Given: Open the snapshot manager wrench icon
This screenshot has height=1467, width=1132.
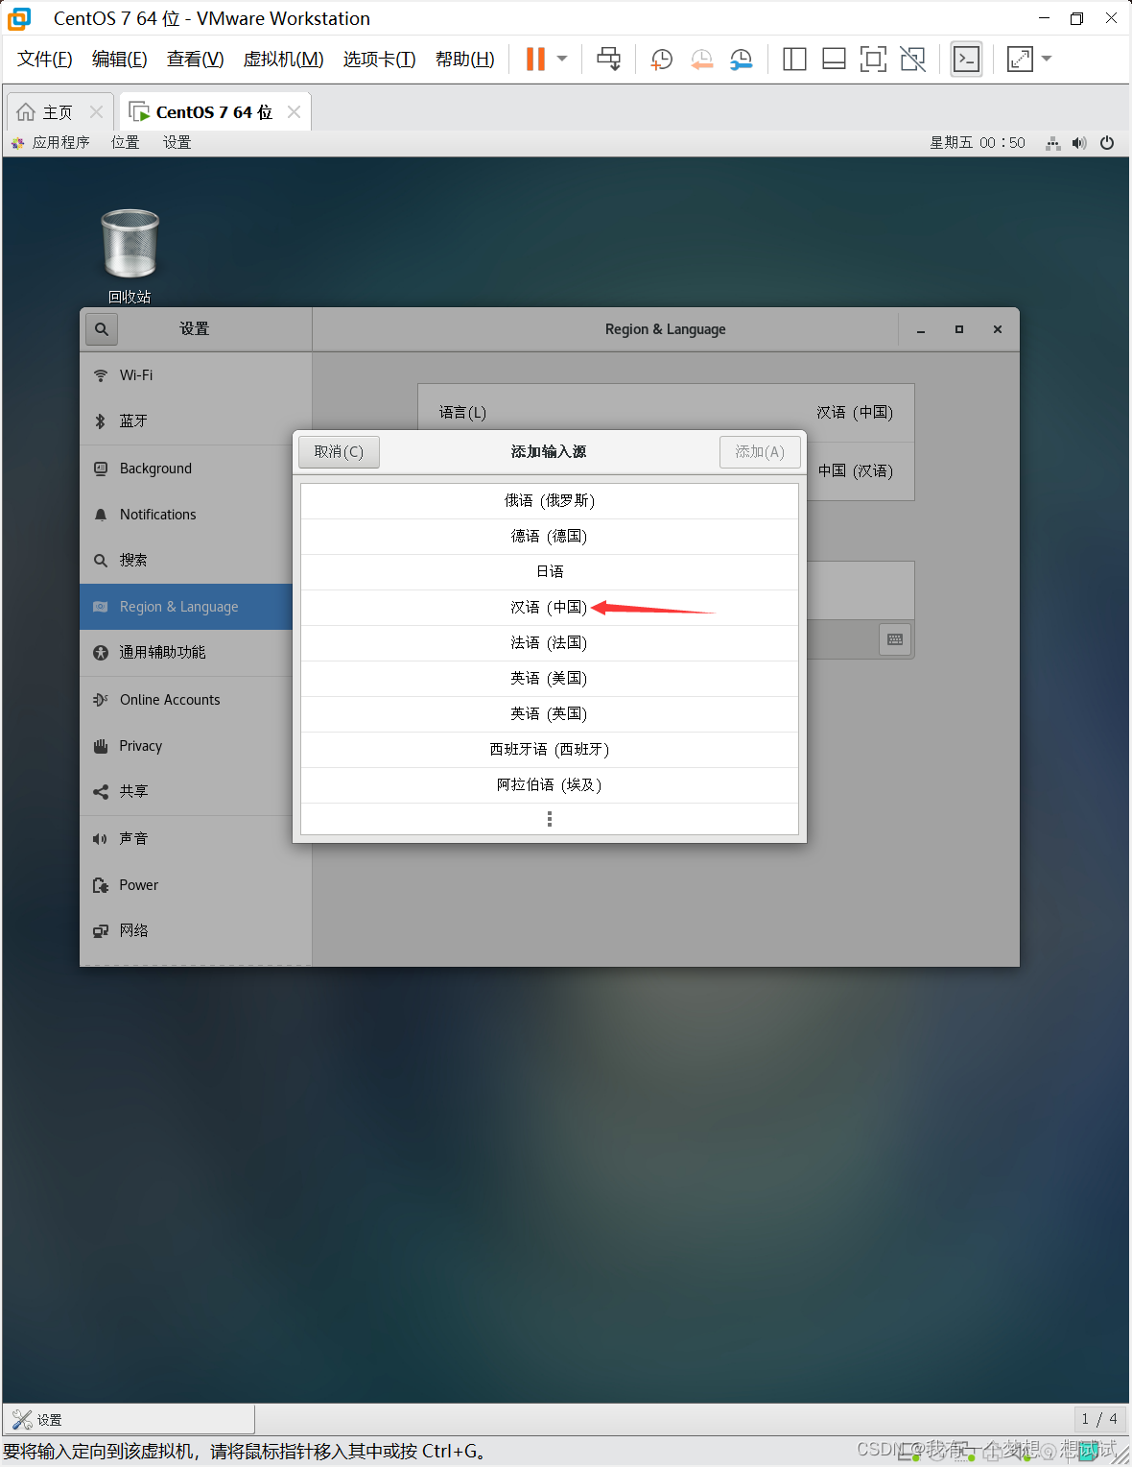Looking at the screenshot, I should (741, 60).
